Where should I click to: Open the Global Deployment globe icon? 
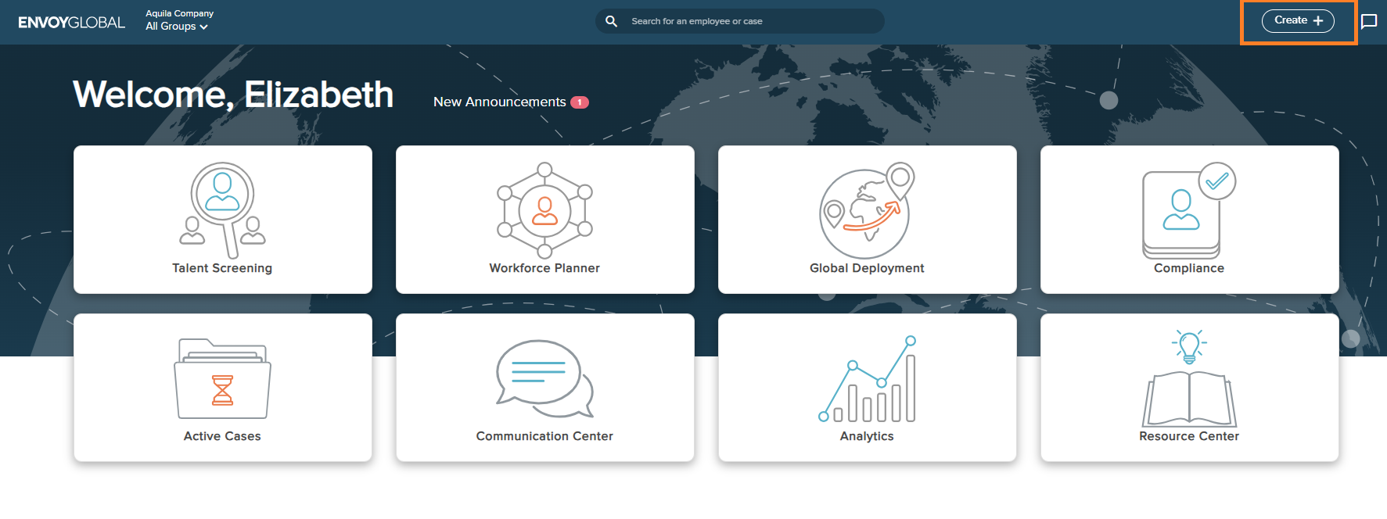866,211
